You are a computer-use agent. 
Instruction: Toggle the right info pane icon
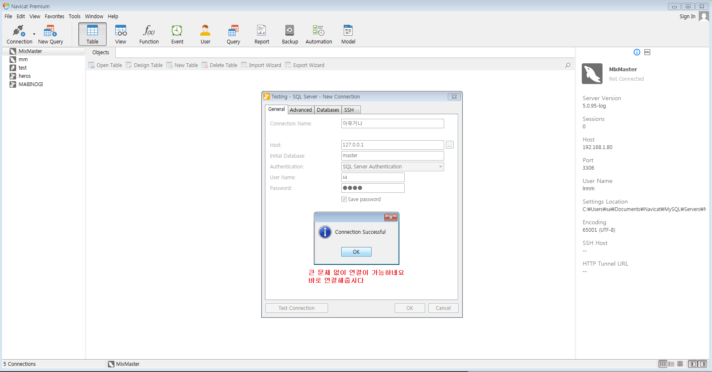702,364
